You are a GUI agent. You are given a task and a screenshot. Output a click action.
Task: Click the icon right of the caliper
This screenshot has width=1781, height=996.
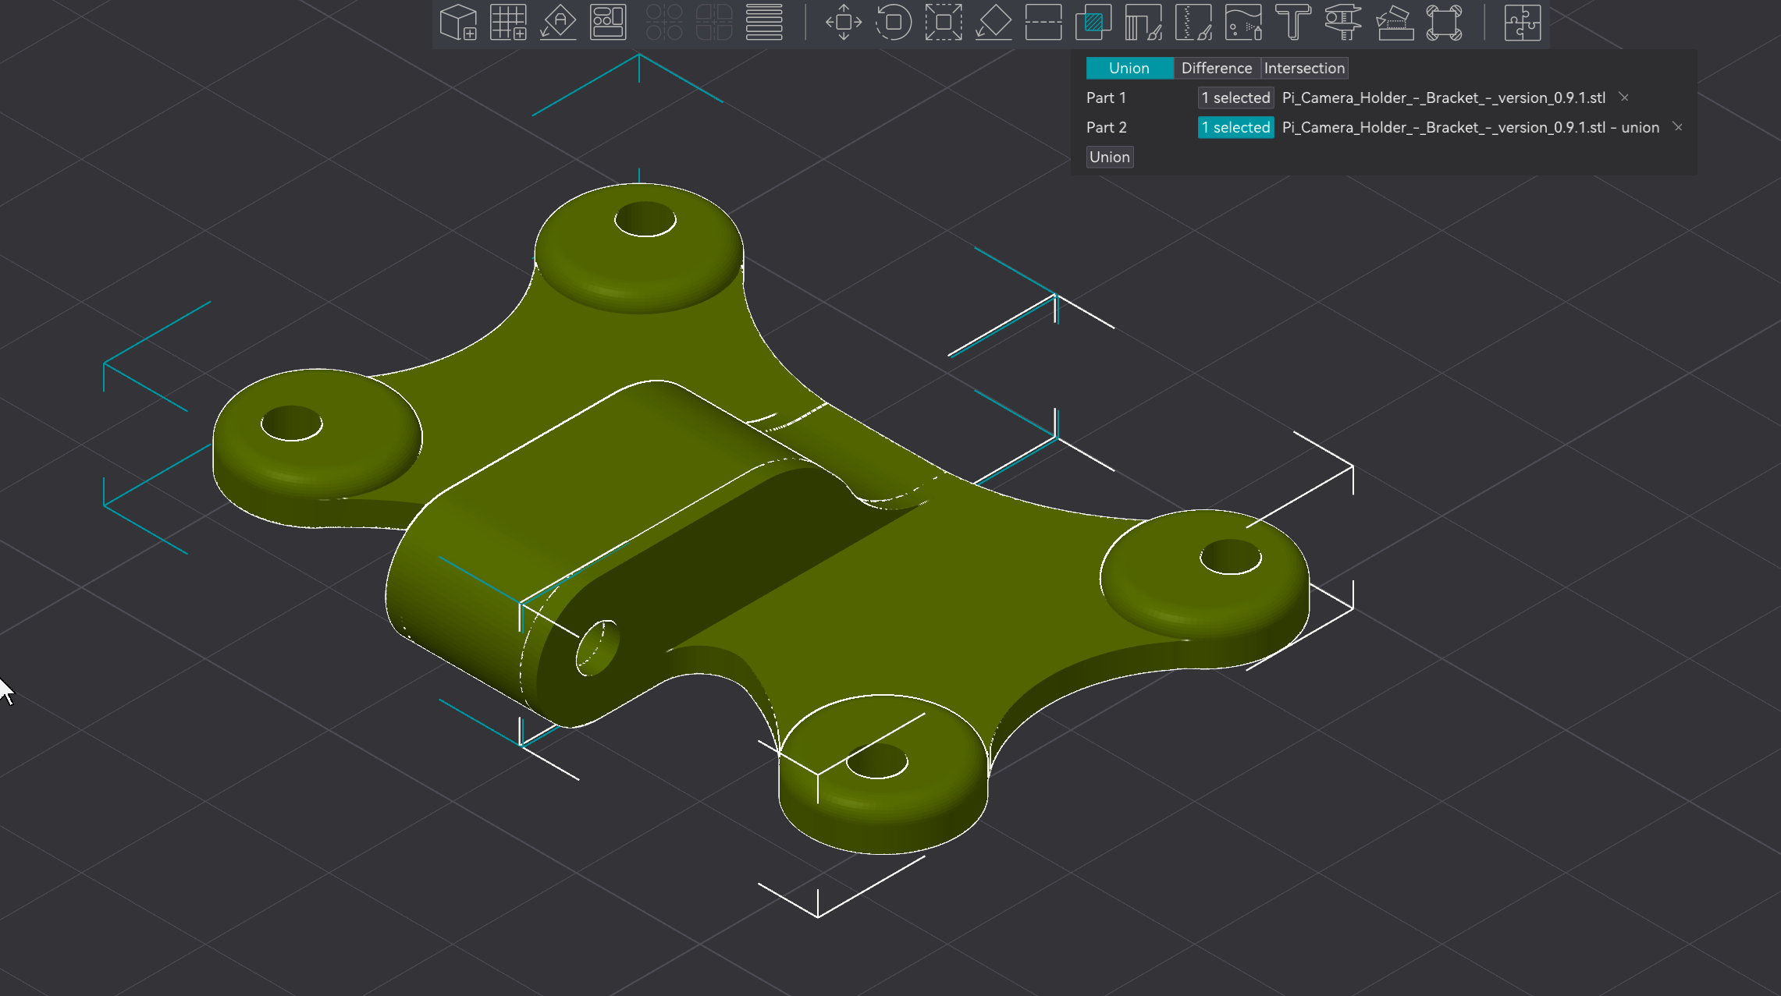click(1394, 23)
